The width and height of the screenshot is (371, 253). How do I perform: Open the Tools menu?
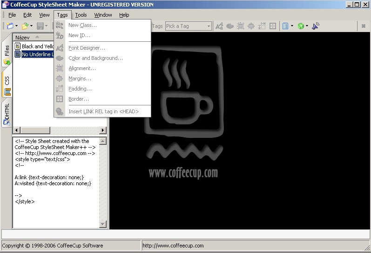point(81,15)
